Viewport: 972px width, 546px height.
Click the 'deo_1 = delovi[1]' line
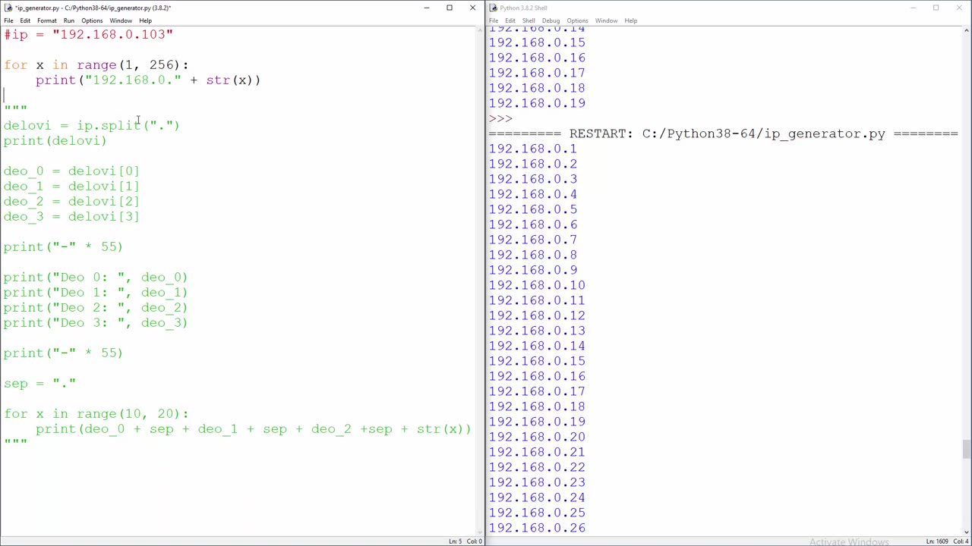click(71, 187)
